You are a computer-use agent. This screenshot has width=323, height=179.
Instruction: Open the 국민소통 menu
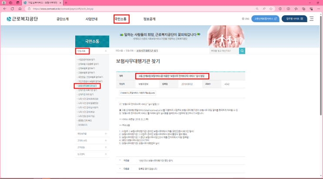click(x=120, y=19)
